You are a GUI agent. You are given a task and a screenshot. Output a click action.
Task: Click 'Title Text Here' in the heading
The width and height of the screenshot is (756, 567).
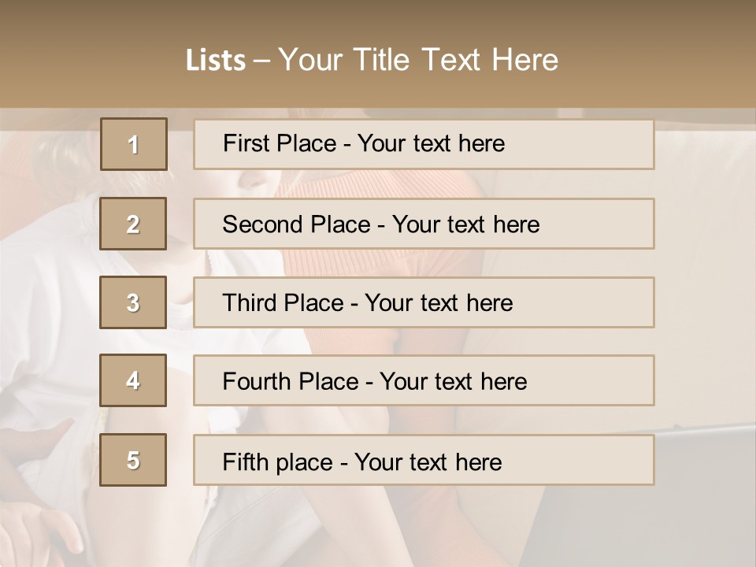[455, 60]
